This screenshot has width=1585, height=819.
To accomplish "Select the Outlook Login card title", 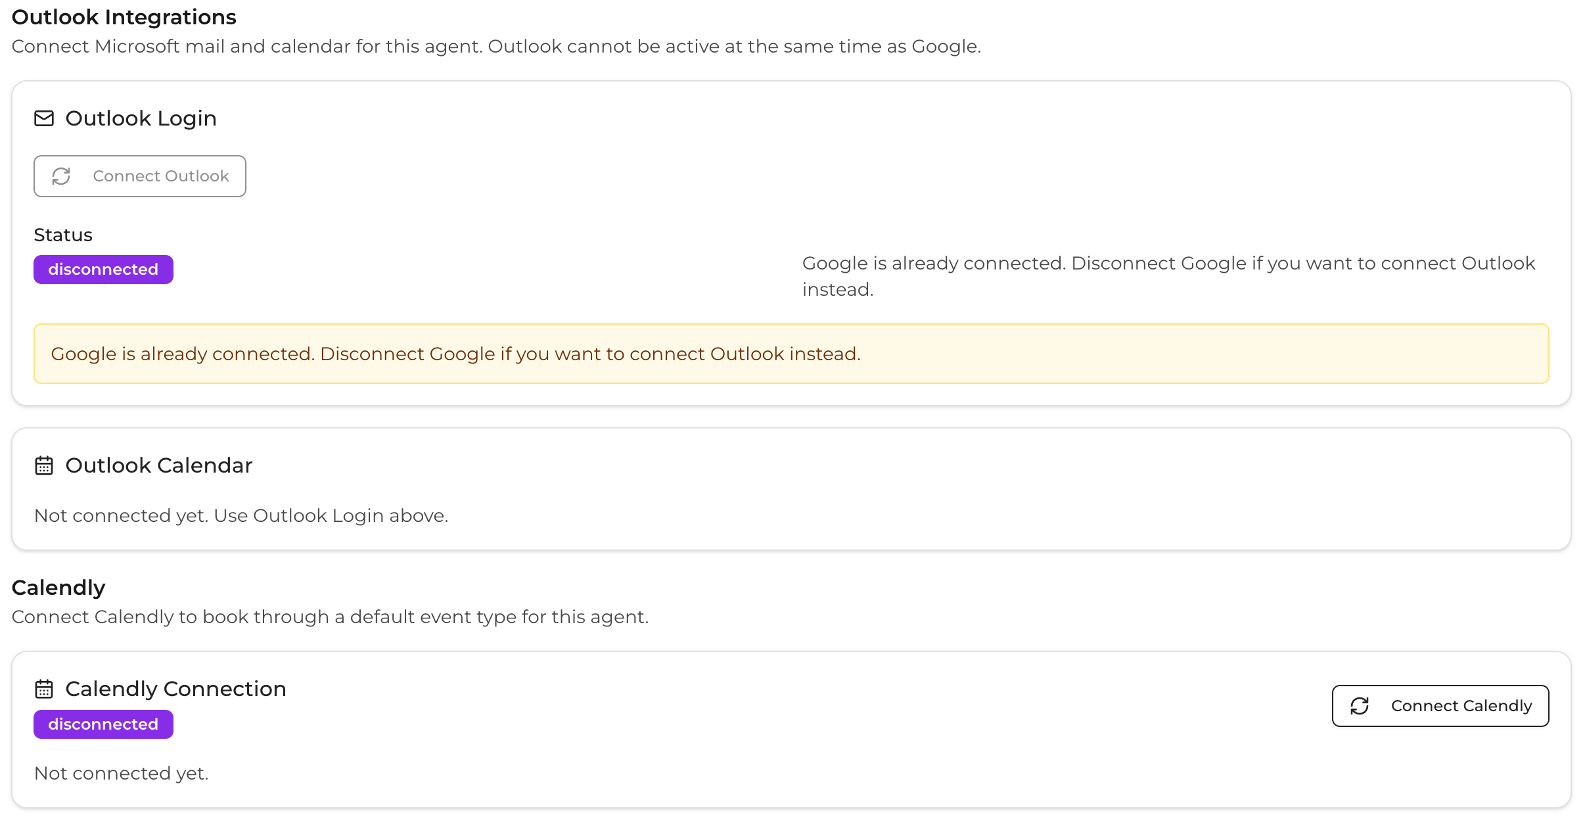I will point(141,118).
